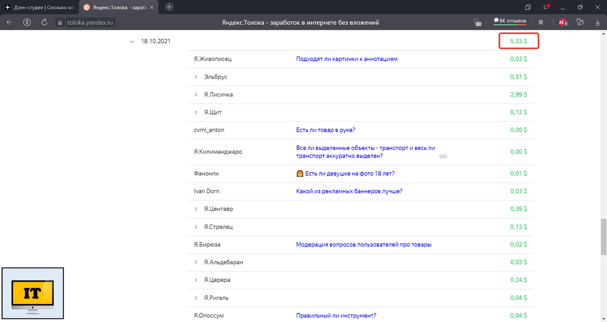Click the 2,99 $ amount for Я.Лисичка
This screenshot has height=322, width=607.
click(518, 94)
